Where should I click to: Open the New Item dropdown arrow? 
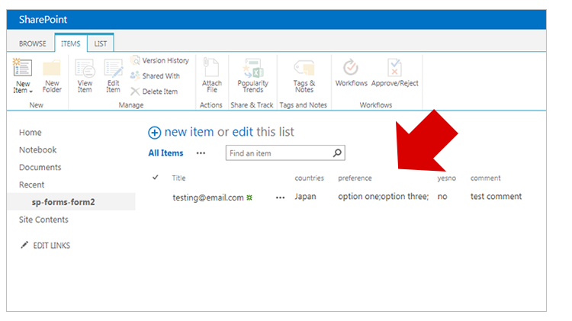point(31,91)
